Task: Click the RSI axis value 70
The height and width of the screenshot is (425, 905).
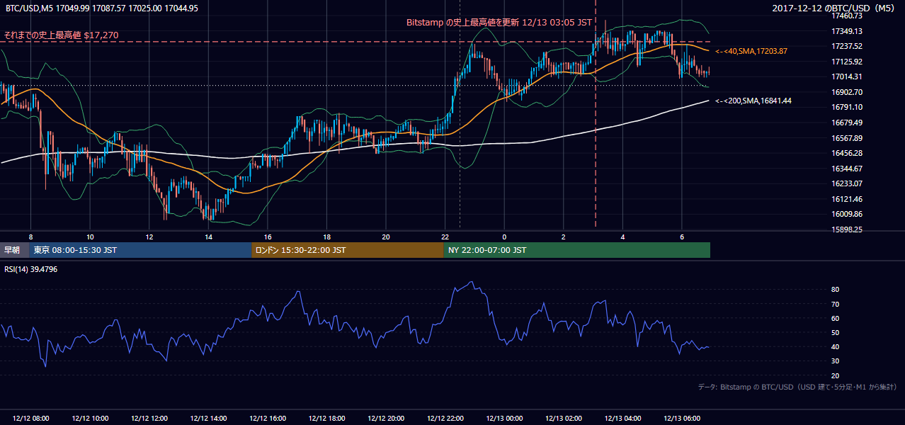Action: coord(835,304)
